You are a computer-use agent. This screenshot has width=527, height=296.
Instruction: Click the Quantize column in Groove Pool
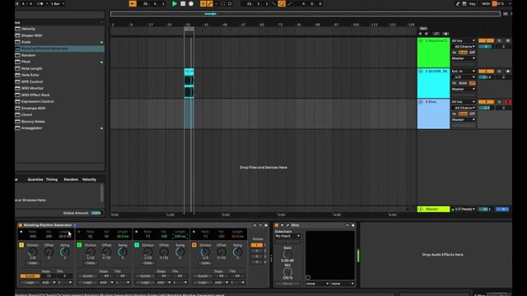pos(35,179)
